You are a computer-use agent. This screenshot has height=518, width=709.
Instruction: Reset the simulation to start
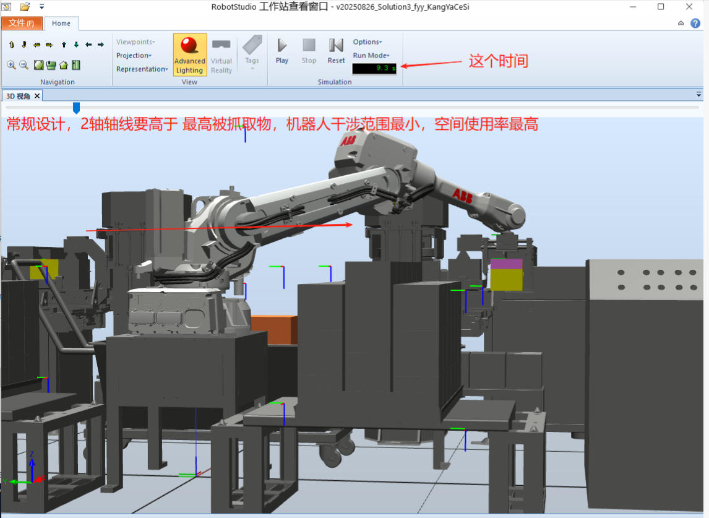(336, 51)
